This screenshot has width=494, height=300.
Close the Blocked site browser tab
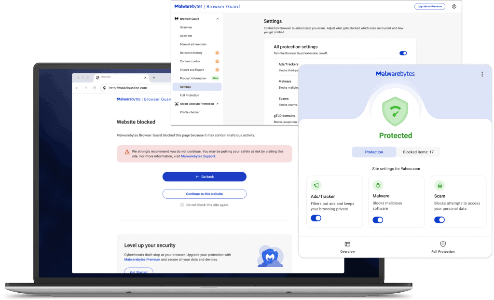(145, 78)
